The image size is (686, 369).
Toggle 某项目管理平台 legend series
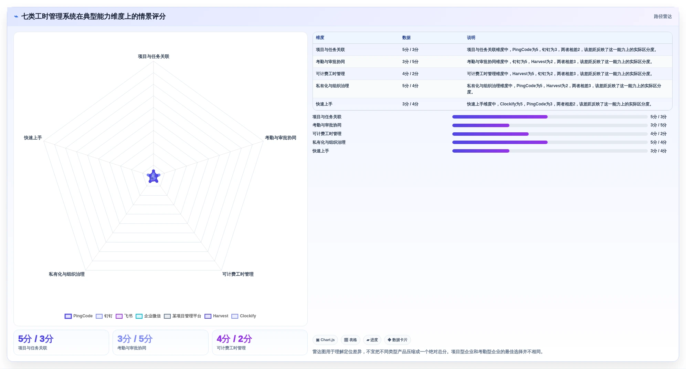tap(182, 316)
